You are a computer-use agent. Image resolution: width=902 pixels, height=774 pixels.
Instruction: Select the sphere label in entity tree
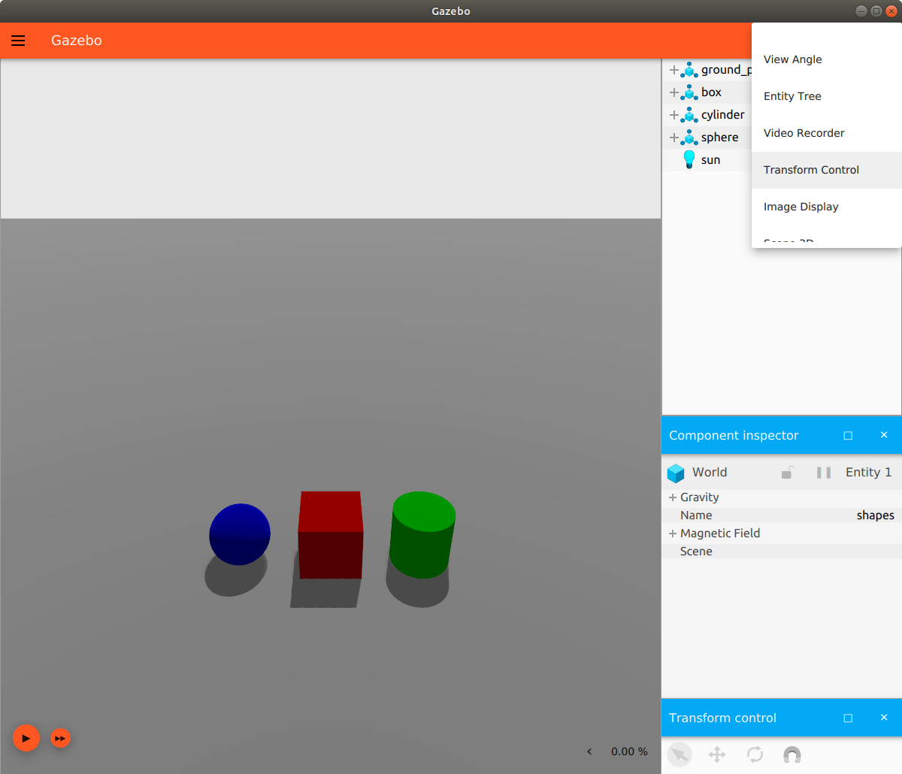(719, 138)
